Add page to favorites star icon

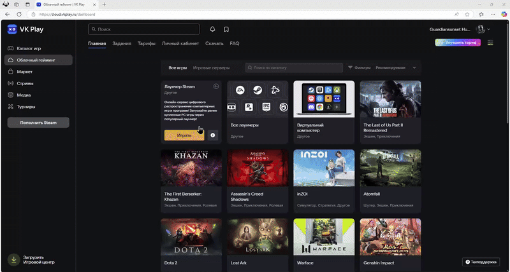click(x=467, y=14)
